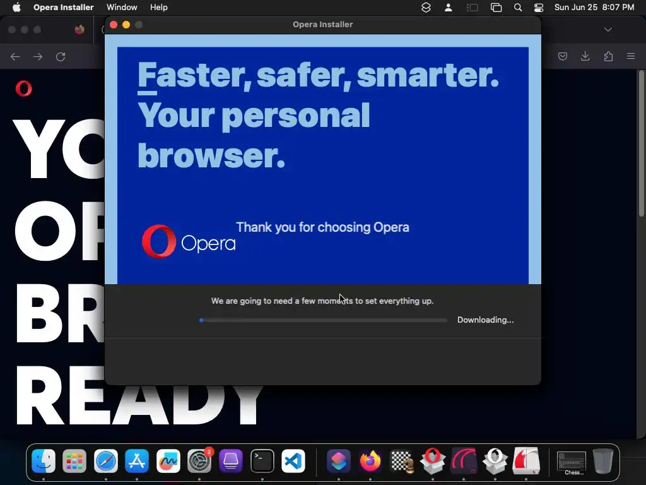646x485 pixels.
Task: Click the 'We are going to need a few moments' message
Action: click(x=322, y=301)
